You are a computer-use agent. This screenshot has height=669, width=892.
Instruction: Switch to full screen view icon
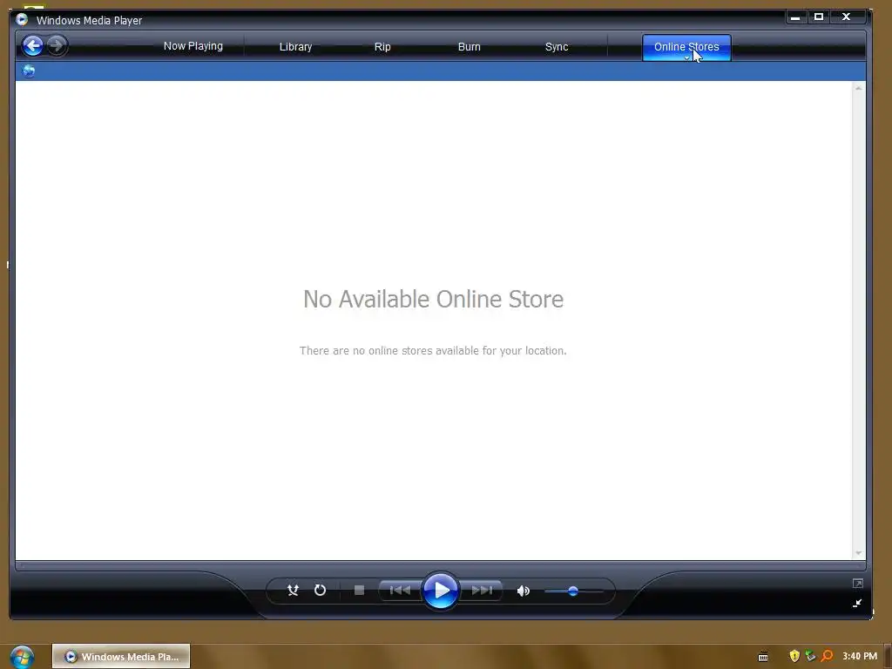coord(858,583)
